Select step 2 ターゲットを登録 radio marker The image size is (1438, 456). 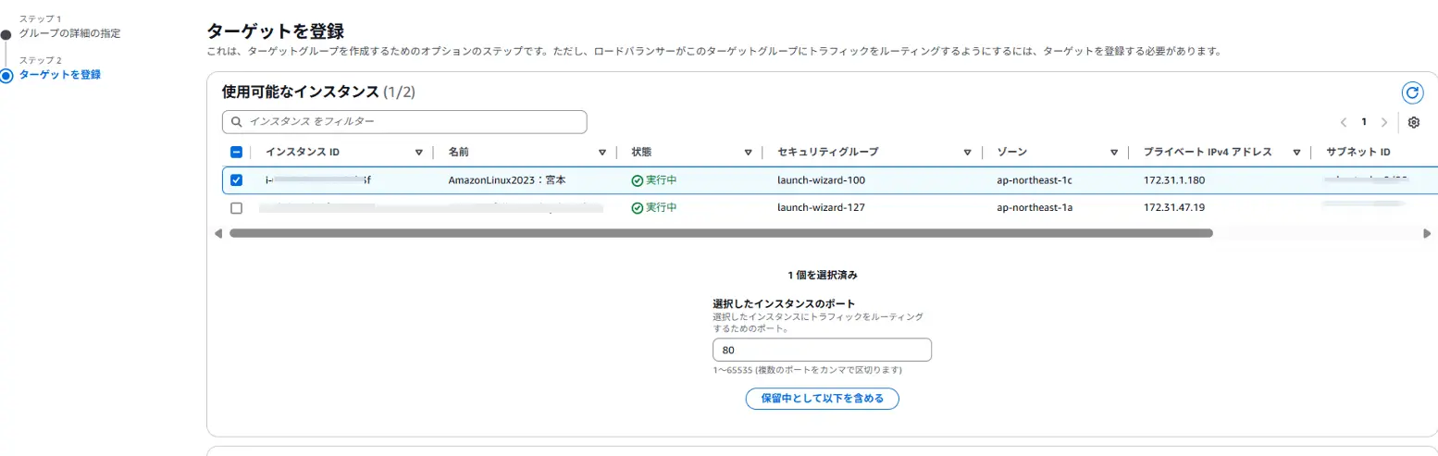(6, 75)
